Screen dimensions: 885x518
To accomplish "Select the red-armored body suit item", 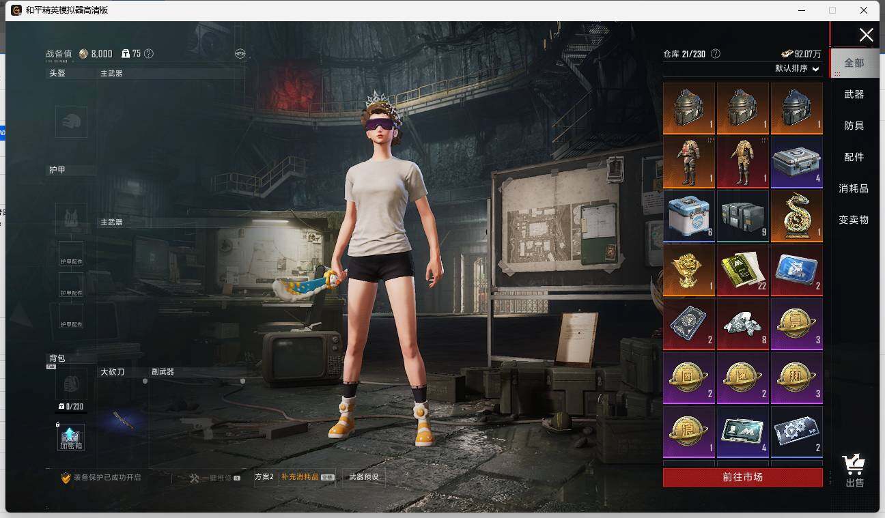I will [689, 162].
